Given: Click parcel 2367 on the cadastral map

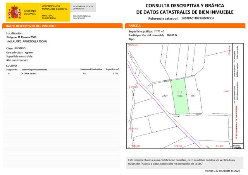Looking at the screenshot, I should point(193,95).
